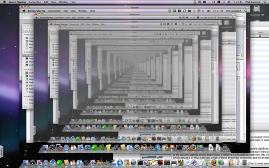Launch Safari from the bottom Dock
The width and height of the screenshot is (269, 168).
(46, 163)
